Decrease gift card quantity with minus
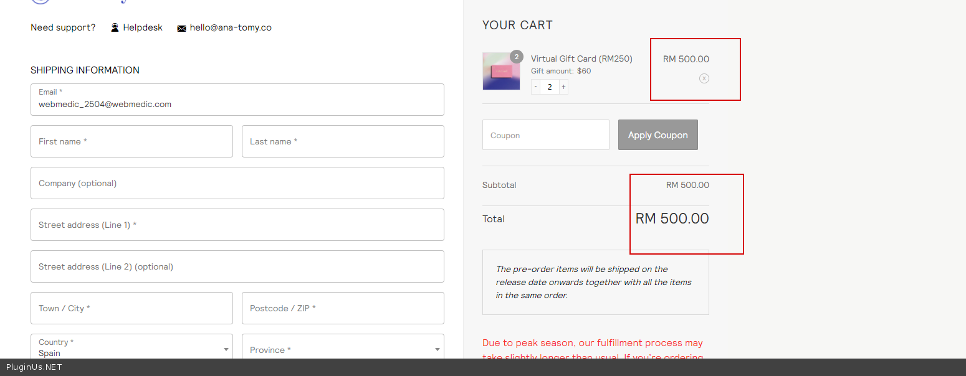 point(535,87)
